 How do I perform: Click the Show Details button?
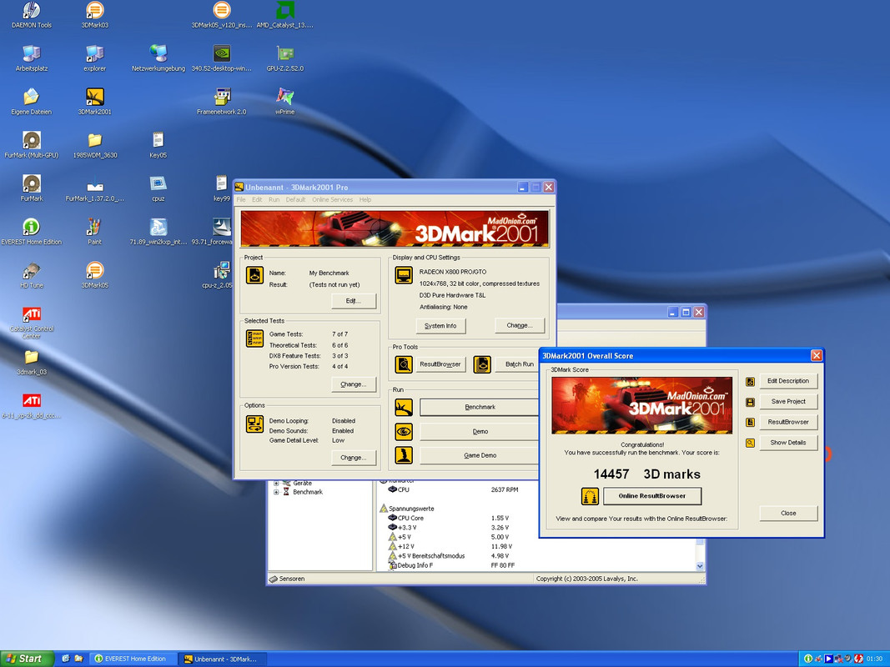788,443
